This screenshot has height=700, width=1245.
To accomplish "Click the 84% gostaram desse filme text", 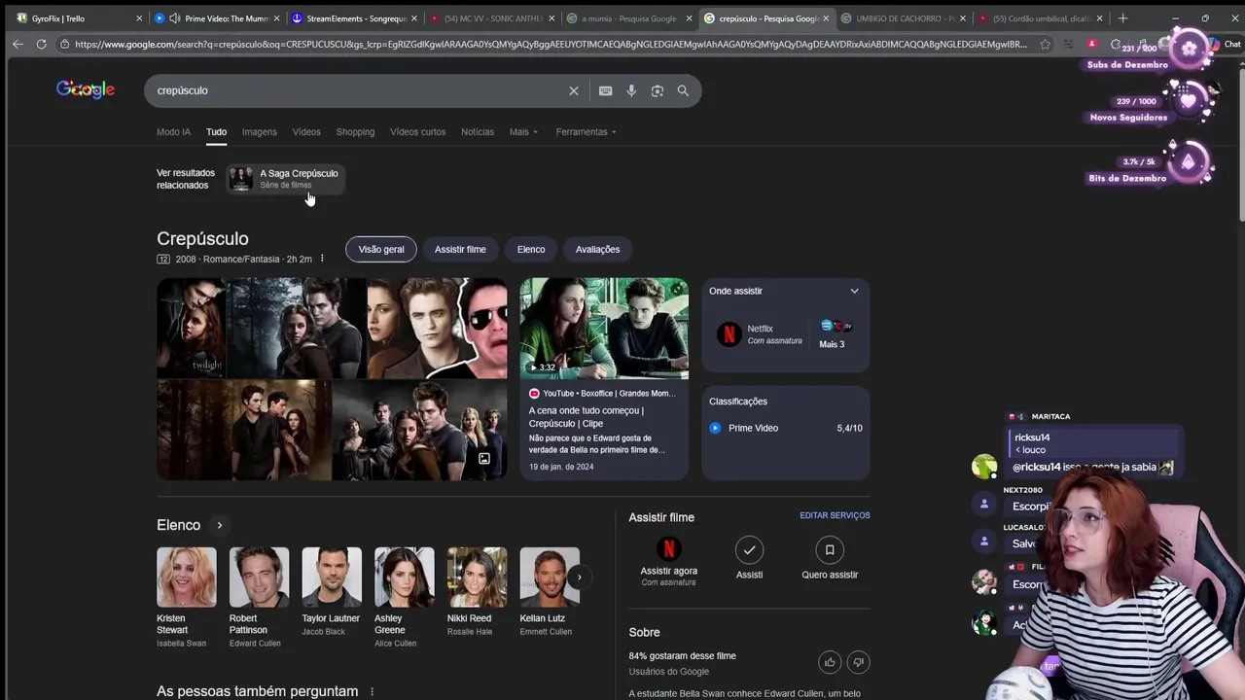I will pyautogui.click(x=683, y=656).
